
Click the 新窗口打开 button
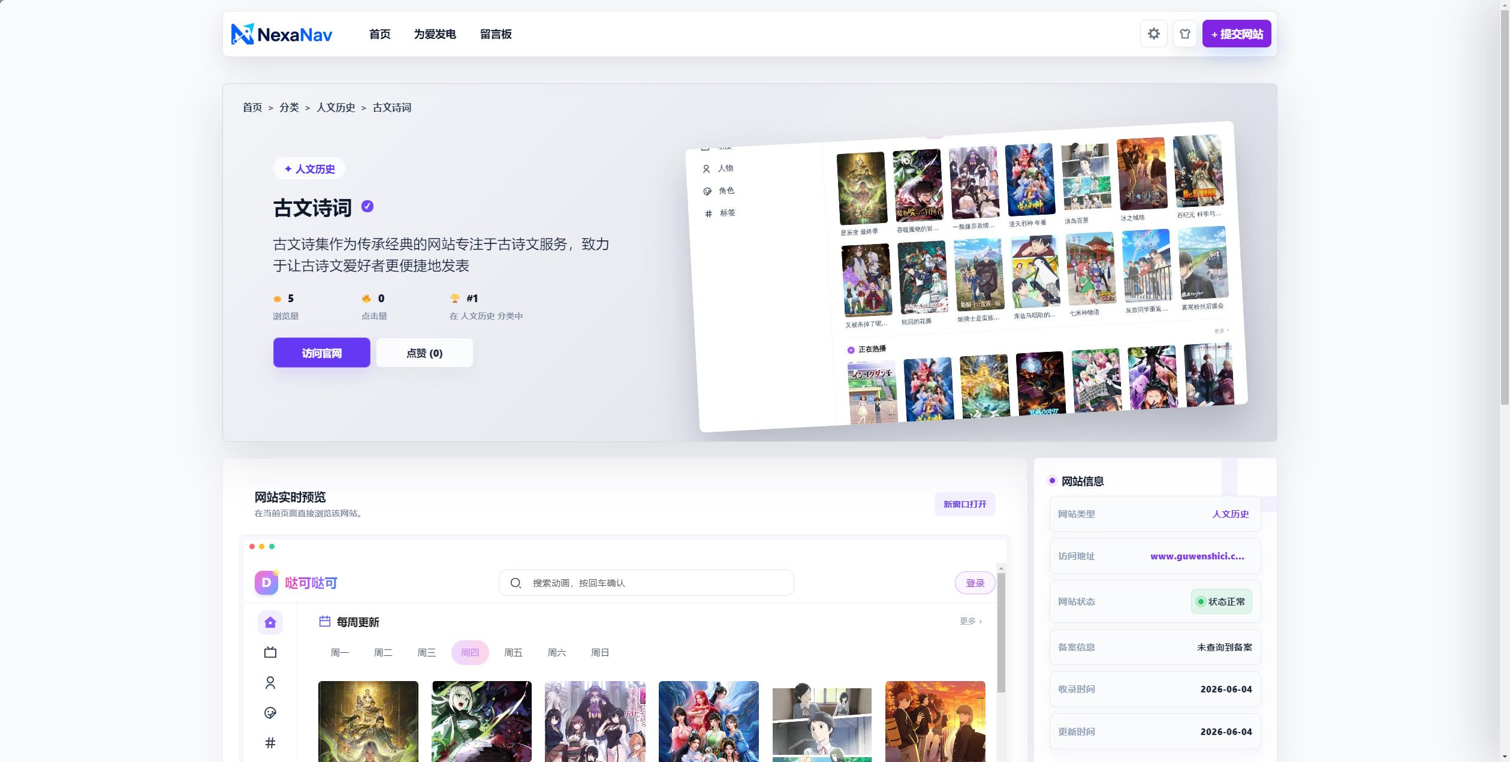(x=965, y=504)
